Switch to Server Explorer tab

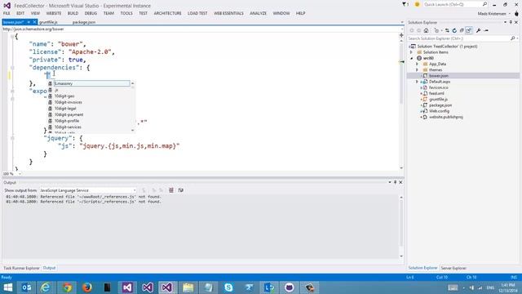click(453, 268)
